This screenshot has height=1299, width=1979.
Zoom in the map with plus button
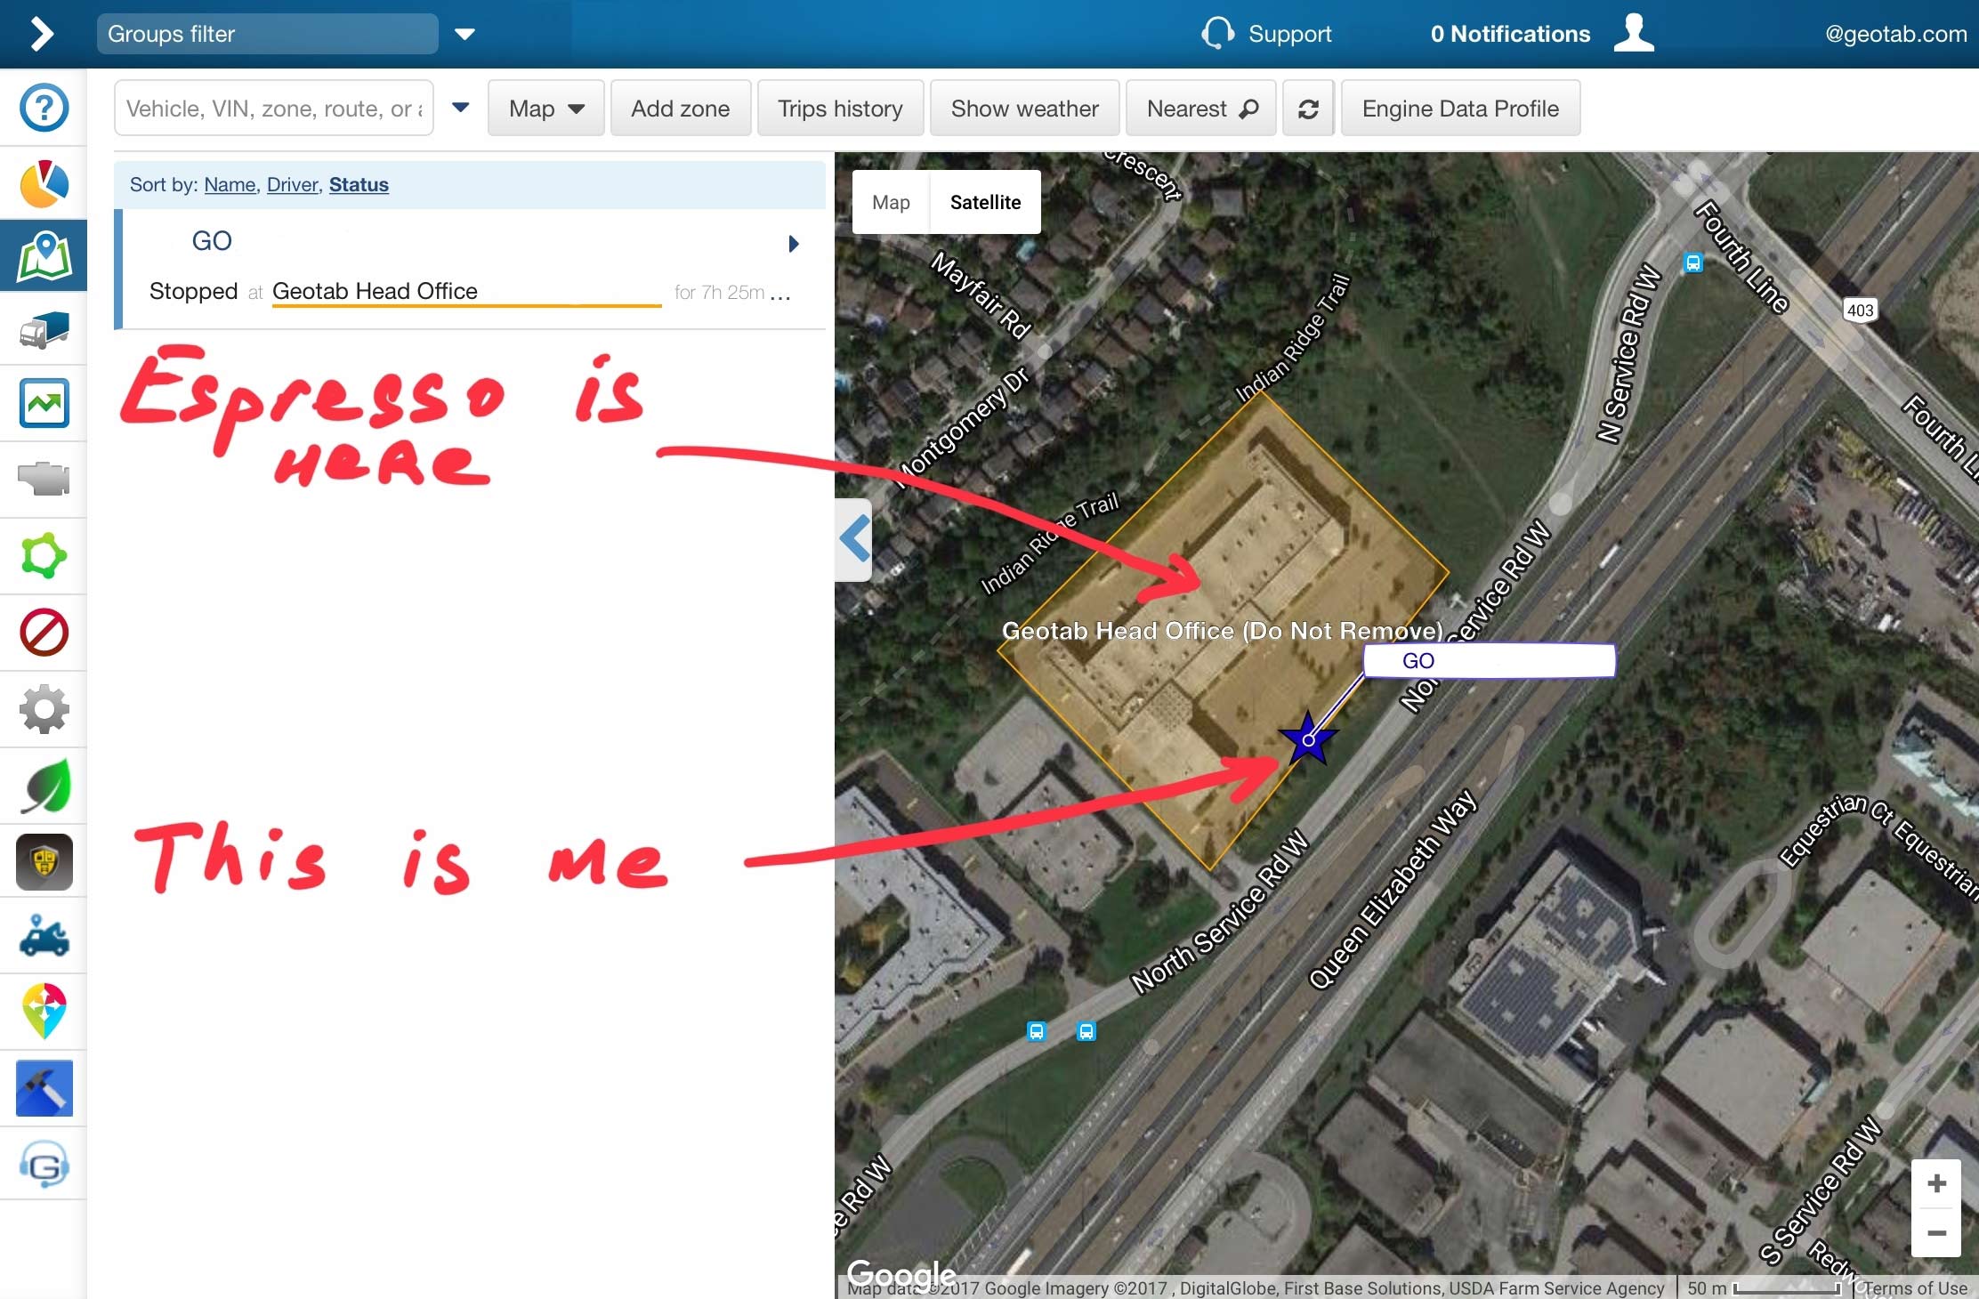coord(1935,1183)
